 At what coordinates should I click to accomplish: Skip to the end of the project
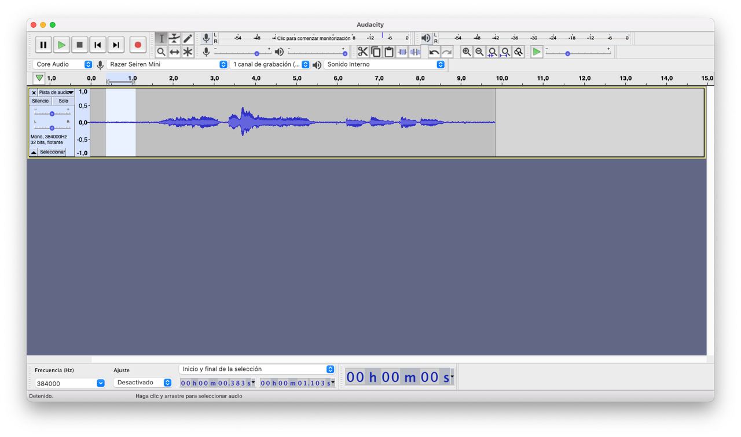[x=116, y=45]
